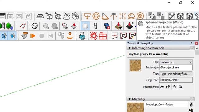Open the blue flask icon
Screen dimensions: 199x112
pyautogui.click(x=82, y=36)
